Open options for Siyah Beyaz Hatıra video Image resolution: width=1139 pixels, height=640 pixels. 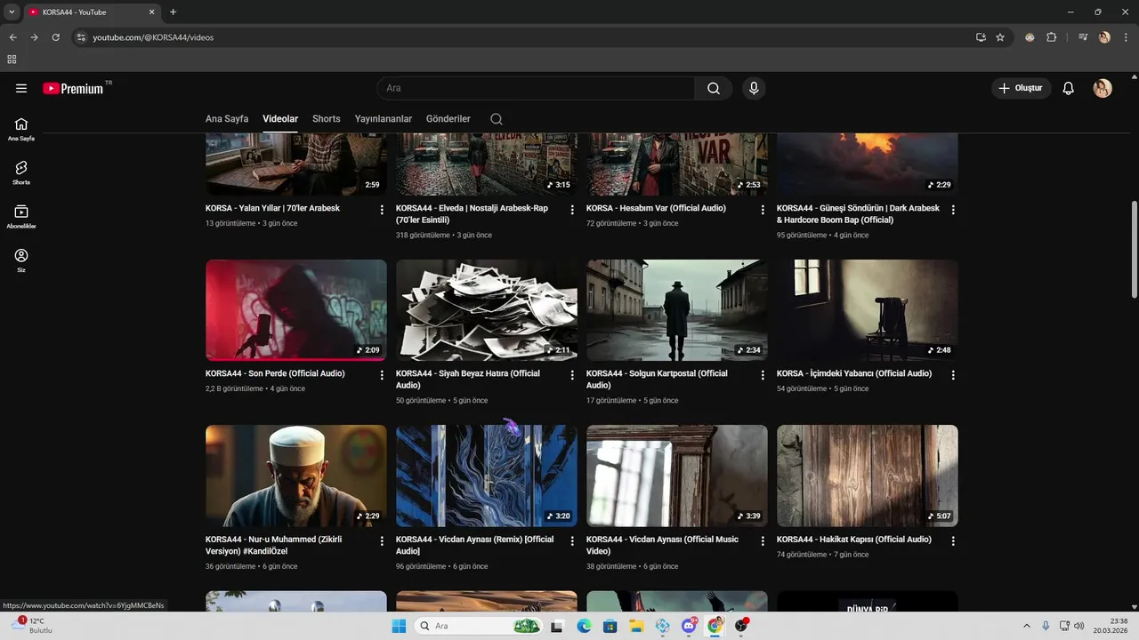coord(572,375)
